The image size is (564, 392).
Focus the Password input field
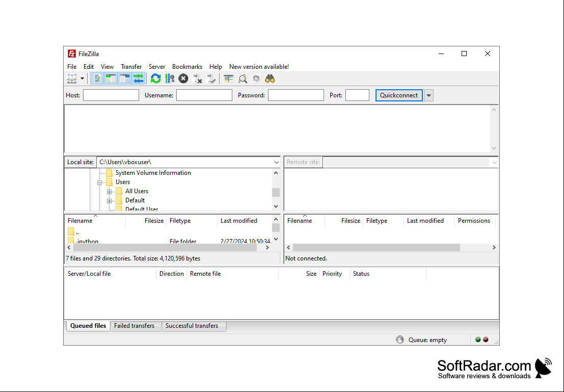[296, 95]
